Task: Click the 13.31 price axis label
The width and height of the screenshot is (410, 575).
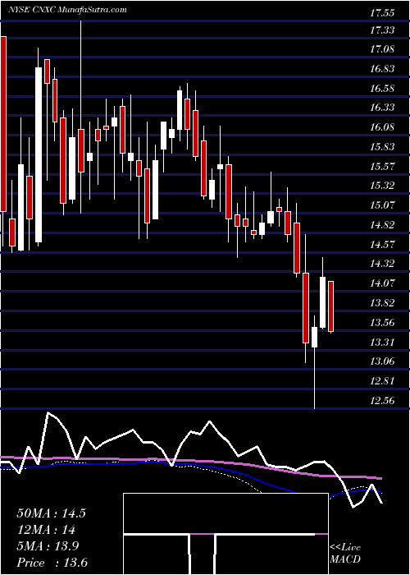Action: 382,343
